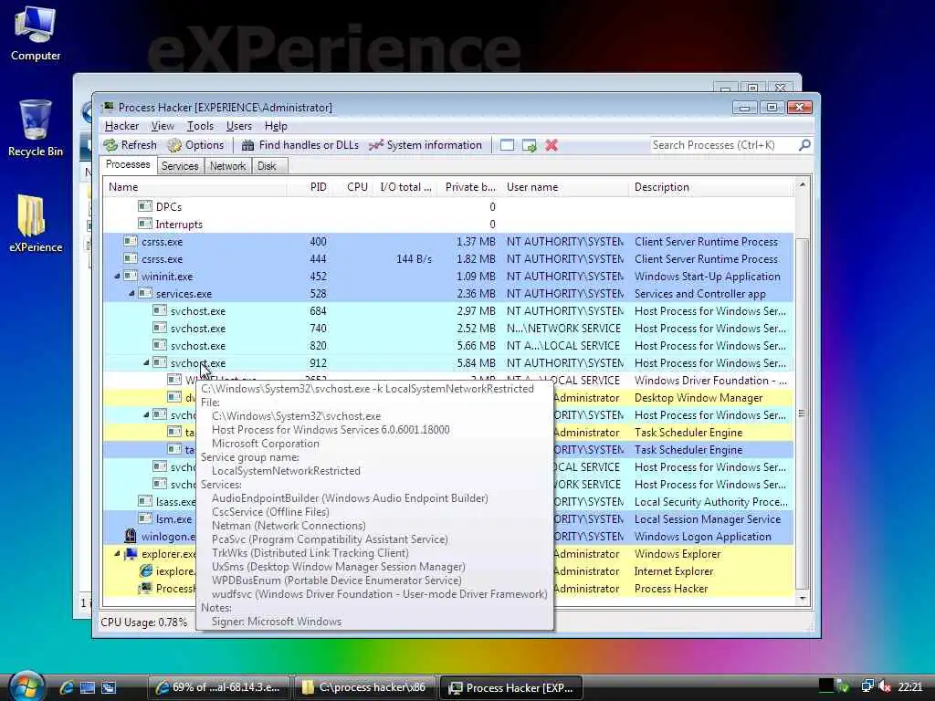Image resolution: width=935 pixels, height=701 pixels.
Task: Click Find handles or DLLs binoculars icon
Action: [248, 145]
